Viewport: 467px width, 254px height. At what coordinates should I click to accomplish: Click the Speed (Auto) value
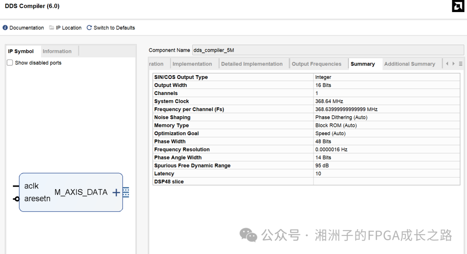[330, 133]
